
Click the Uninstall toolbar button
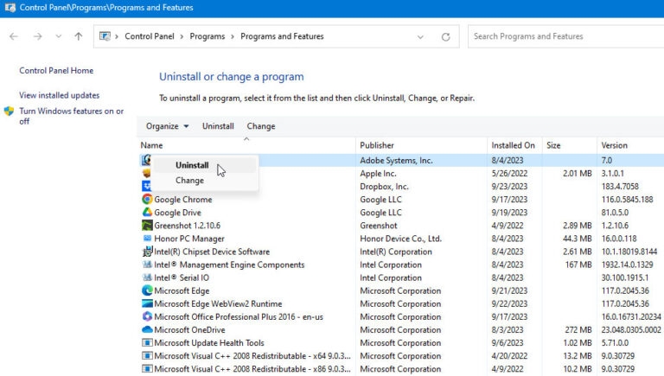(x=218, y=126)
